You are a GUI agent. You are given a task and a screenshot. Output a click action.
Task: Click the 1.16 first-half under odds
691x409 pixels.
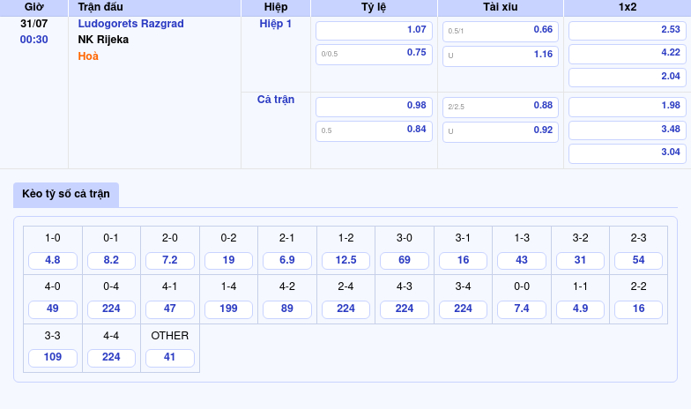(x=500, y=55)
